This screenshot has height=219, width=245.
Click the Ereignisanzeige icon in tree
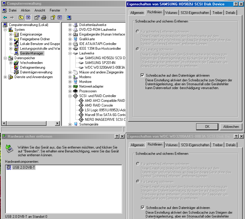[16, 34]
